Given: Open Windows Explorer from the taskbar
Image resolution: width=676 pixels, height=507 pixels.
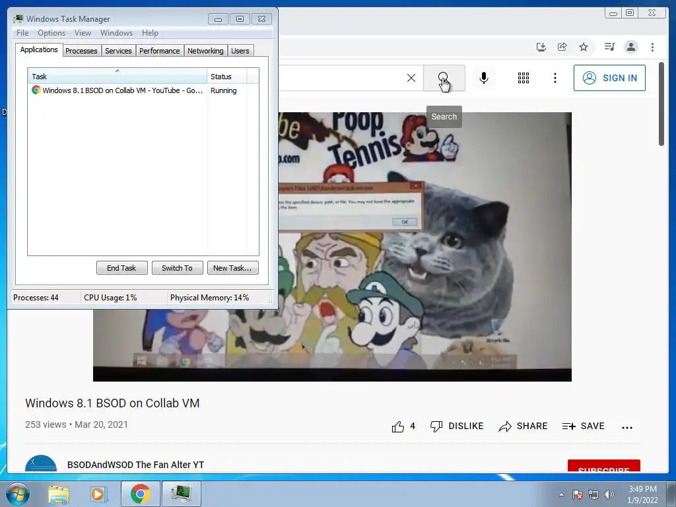Looking at the screenshot, I should coord(59,494).
